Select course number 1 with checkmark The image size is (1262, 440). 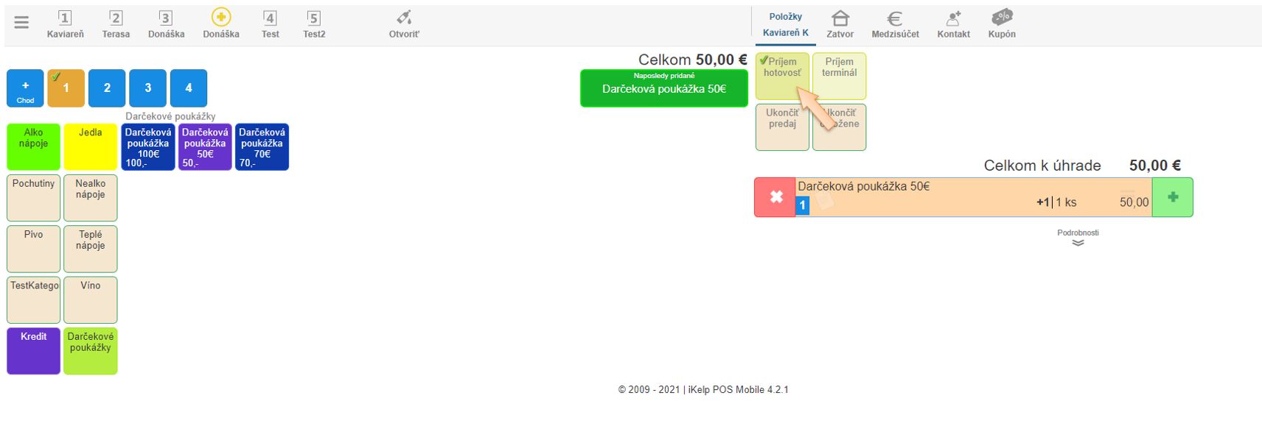[66, 88]
